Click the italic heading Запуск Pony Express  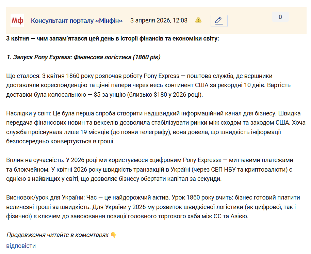[x=83, y=57]
